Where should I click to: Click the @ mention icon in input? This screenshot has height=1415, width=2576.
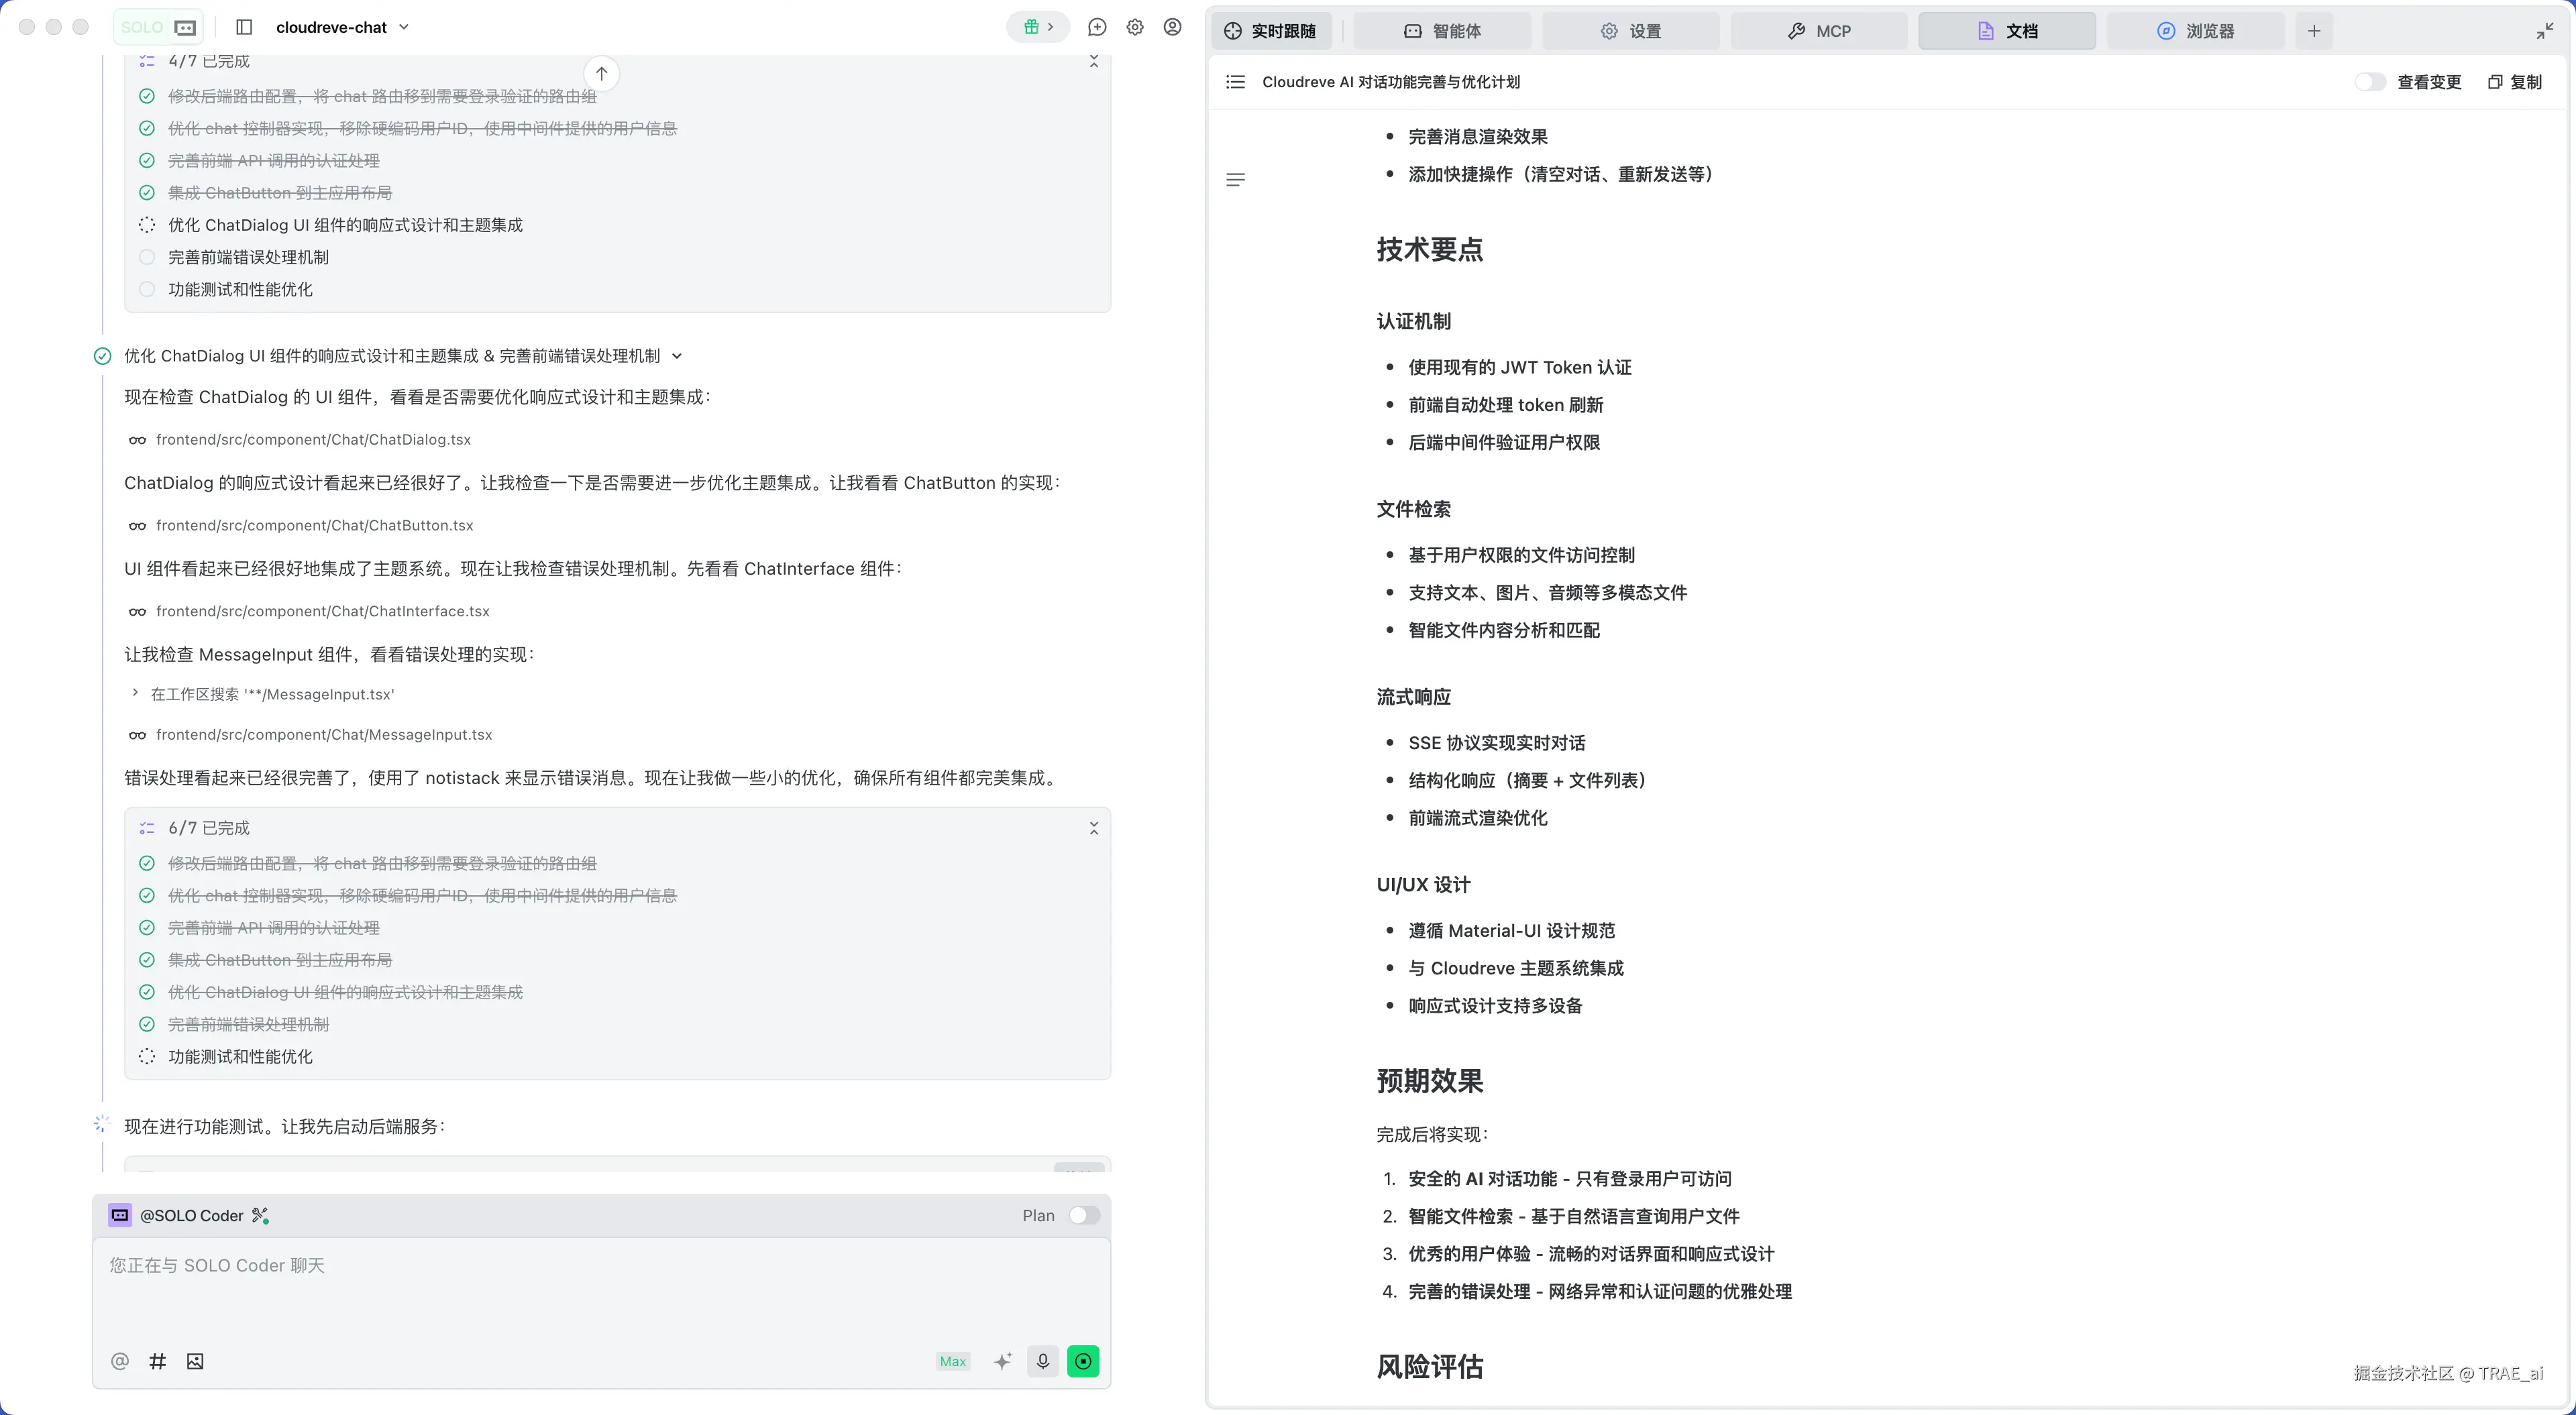120,1361
